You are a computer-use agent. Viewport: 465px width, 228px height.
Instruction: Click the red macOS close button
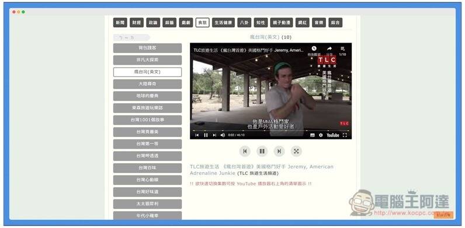point(14,12)
